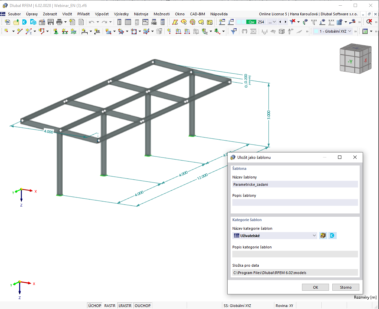
Task: Toggle OUCHOP object snap in status bar
Action: coord(143,306)
